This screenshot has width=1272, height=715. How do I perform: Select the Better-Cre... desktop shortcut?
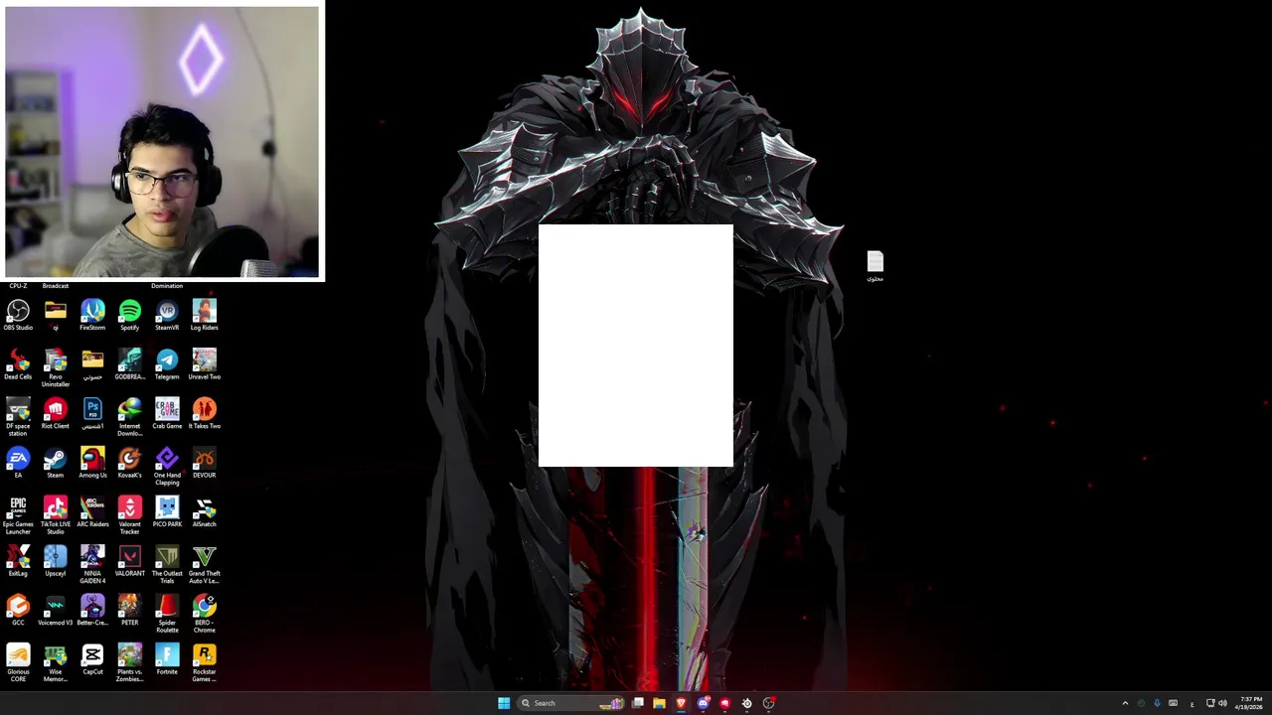click(92, 611)
